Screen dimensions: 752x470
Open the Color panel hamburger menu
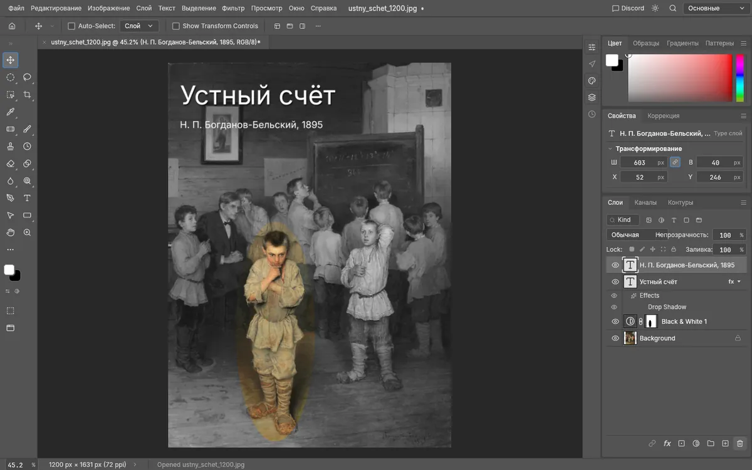coord(743,43)
